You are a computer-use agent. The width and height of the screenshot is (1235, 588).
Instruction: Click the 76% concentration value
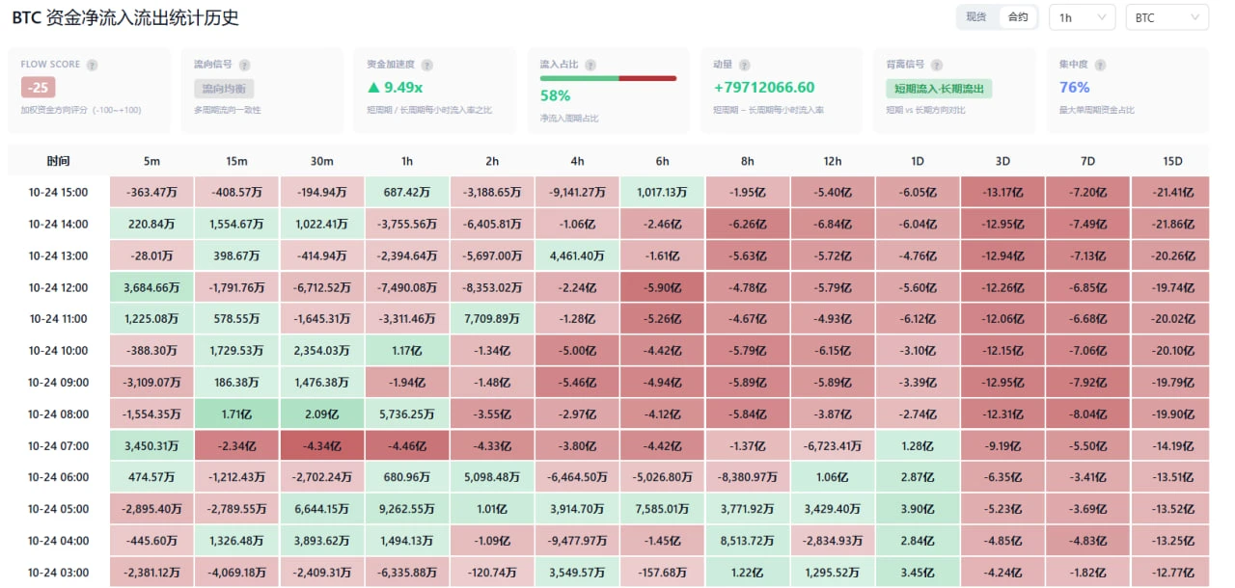[1075, 88]
